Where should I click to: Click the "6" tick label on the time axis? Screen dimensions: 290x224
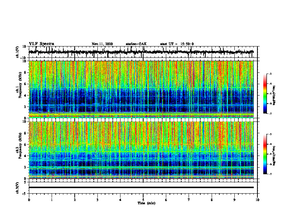pyautogui.click(x=166, y=200)
